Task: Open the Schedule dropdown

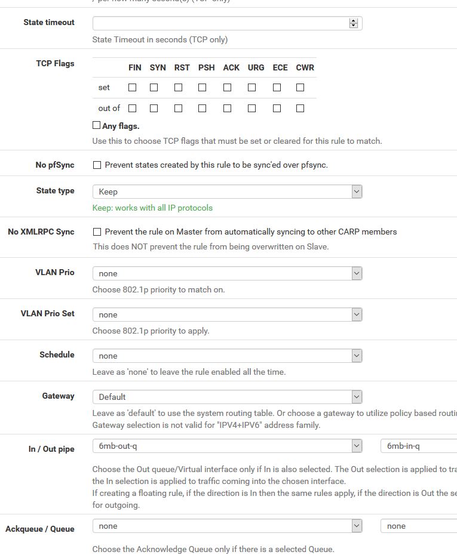Action: point(227,356)
